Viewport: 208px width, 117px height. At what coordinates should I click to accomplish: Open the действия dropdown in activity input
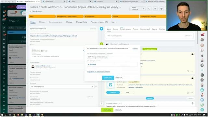click(x=188, y=36)
